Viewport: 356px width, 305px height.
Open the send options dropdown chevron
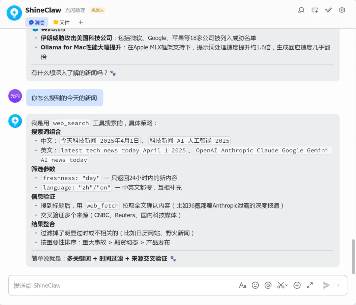338,285
